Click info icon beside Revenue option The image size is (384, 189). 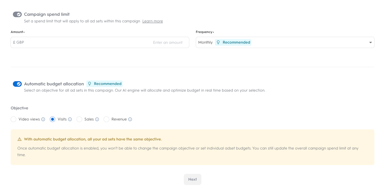(x=130, y=119)
